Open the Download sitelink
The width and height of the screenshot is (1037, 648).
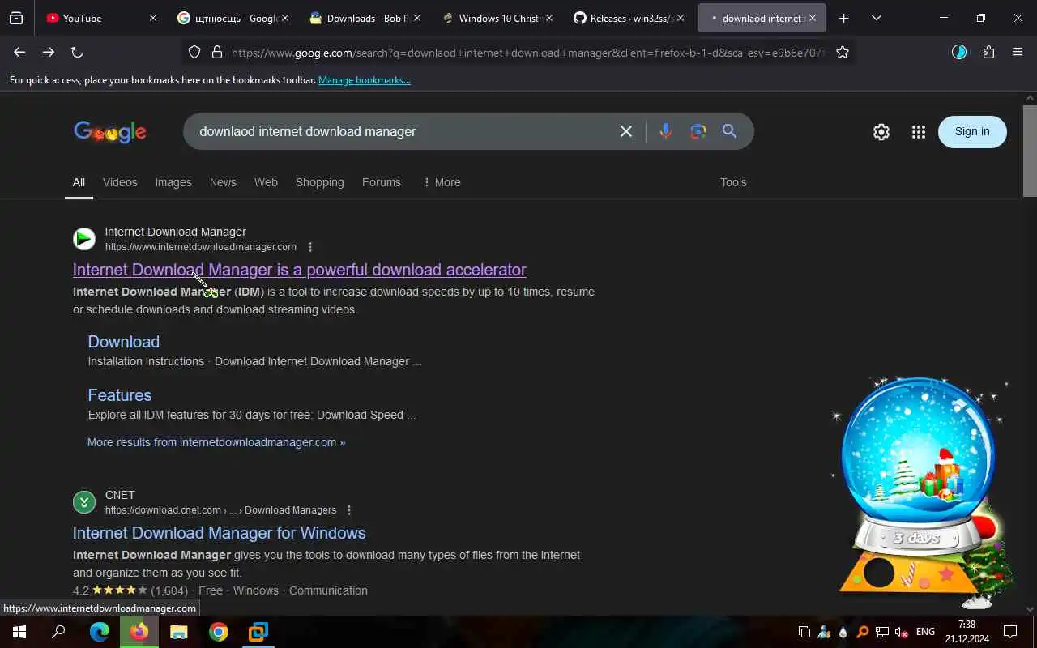(124, 342)
